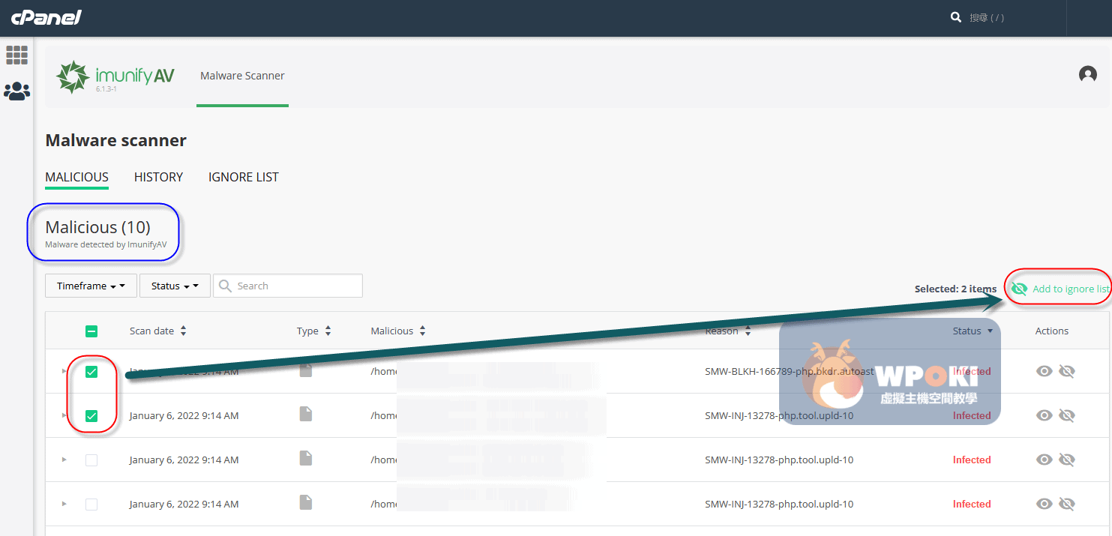Open the user profile avatar icon
This screenshot has height=536, width=1112.
pyautogui.click(x=1087, y=74)
